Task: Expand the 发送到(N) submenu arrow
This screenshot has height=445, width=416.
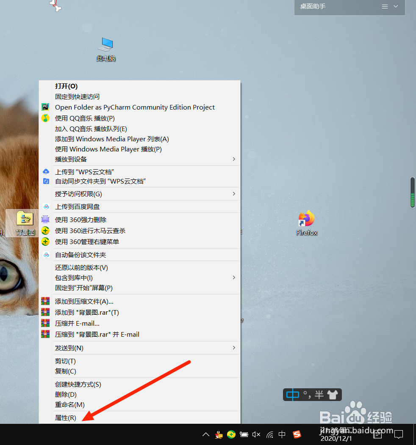Action: click(234, 348)
